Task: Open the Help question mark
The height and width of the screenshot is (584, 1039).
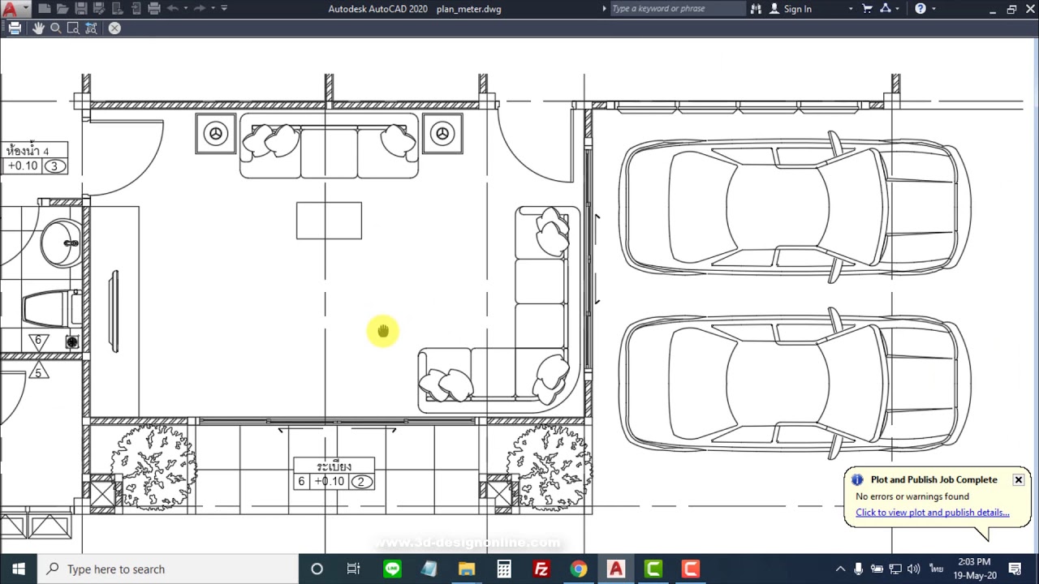Action: tap(920, 8)
